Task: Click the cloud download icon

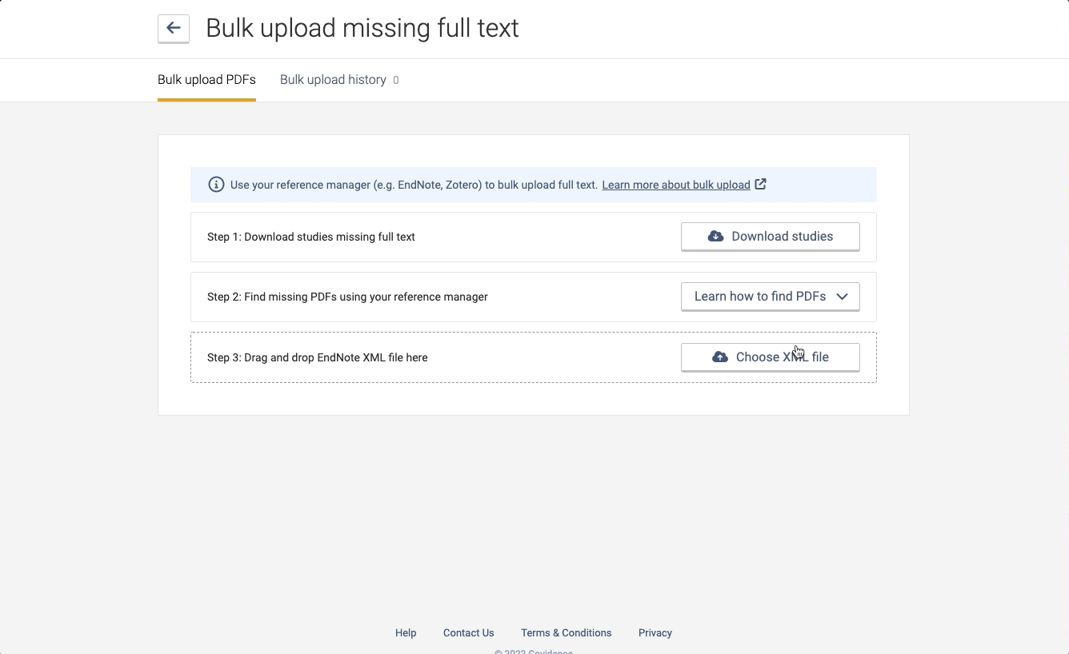Action: point(715,237)
